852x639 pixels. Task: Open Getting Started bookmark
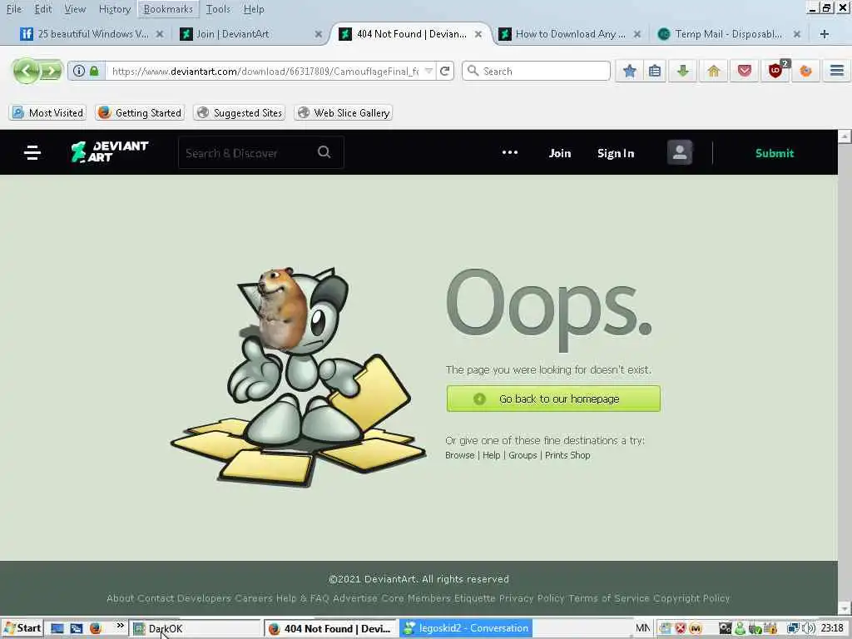coord(140,112)
